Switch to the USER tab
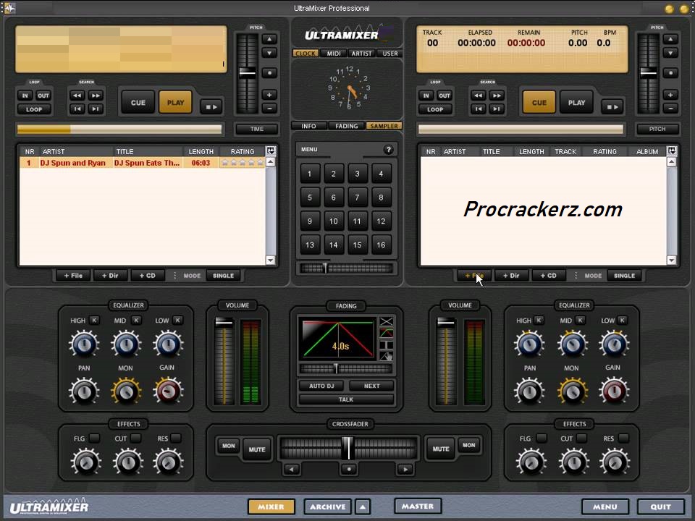This screenshot has height=521, width=695. (390, 53)
